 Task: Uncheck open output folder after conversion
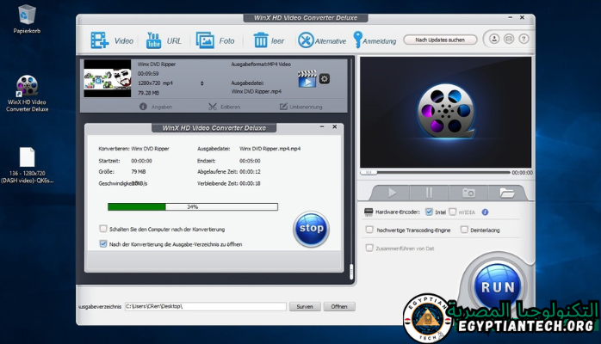pyautogui.click(x=103, y=243)
